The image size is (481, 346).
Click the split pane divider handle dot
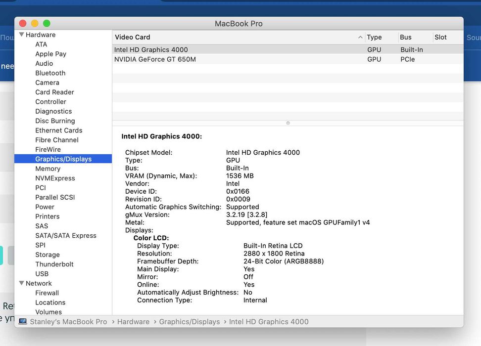tap(288, 123)
